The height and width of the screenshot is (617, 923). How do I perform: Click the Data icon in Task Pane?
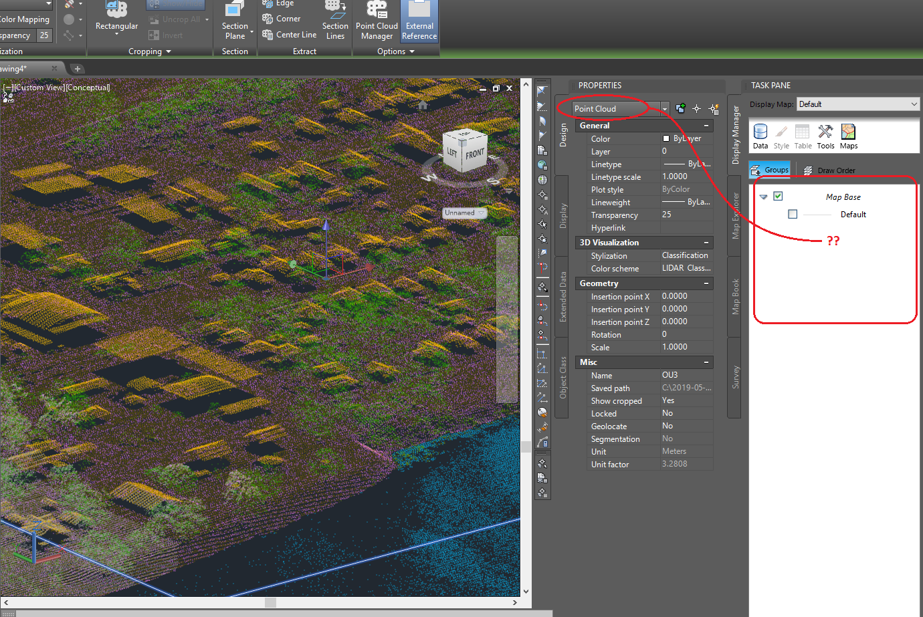(x=760, y=136)
